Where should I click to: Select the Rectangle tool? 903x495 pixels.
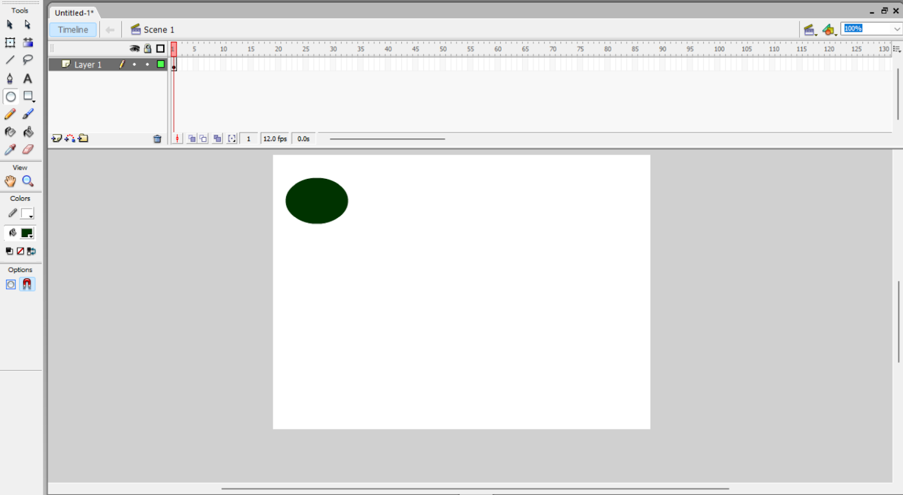click(28, 97)
